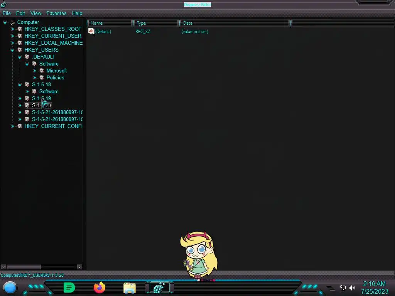Select the .DEFAULT key
The width and height of the screenshot is (395, 296).
coord(44,57)
